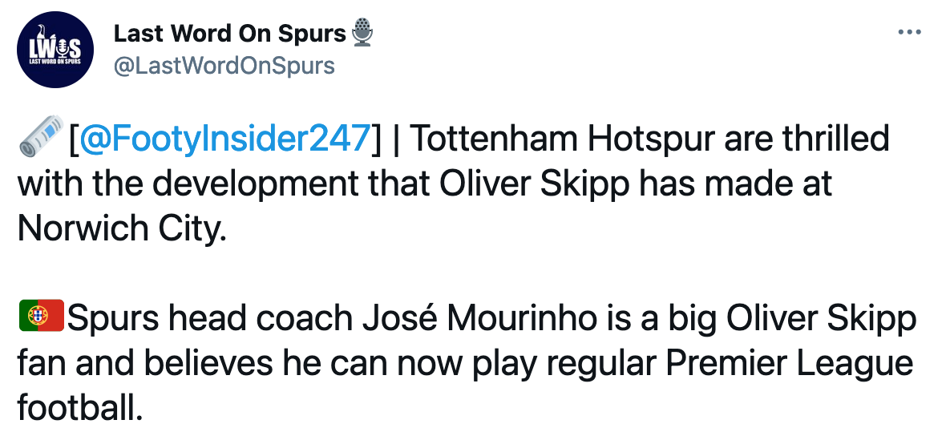Open the Last Word On Spurs profile avatar

[x=55, y=48]
